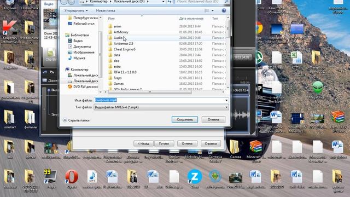Select the Dwm video clip thumbnail in Camtasia

click(x=50, y=19)
